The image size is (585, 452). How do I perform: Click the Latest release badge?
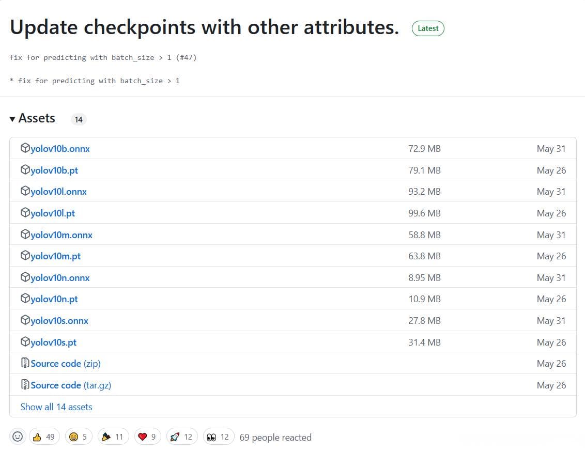coord(427,28)
